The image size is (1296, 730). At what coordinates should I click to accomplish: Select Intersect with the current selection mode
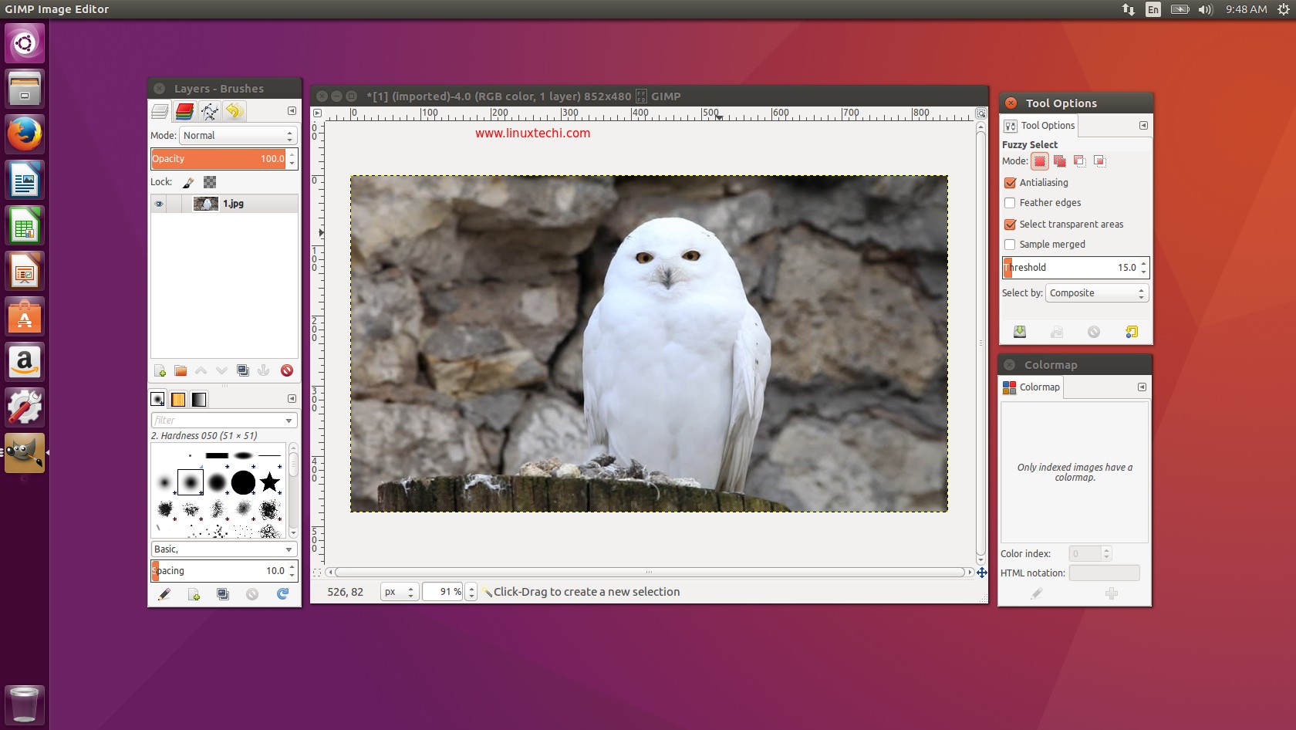coord(1099,161)
